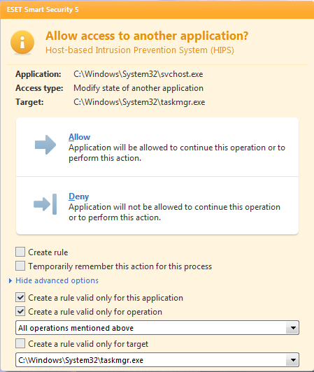
Task: Uncheck Create a rule valid only for this application
Action: [20, 297]
